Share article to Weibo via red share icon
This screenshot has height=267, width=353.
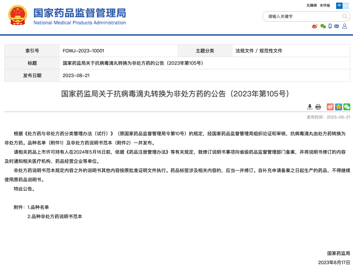pyautogui.click(x=330, y=107)
